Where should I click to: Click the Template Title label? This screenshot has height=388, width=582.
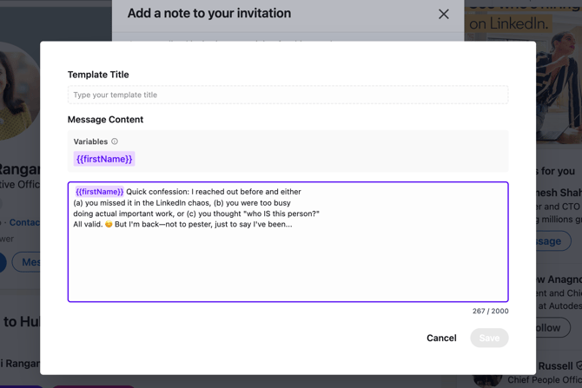click(x=98, y=75)
